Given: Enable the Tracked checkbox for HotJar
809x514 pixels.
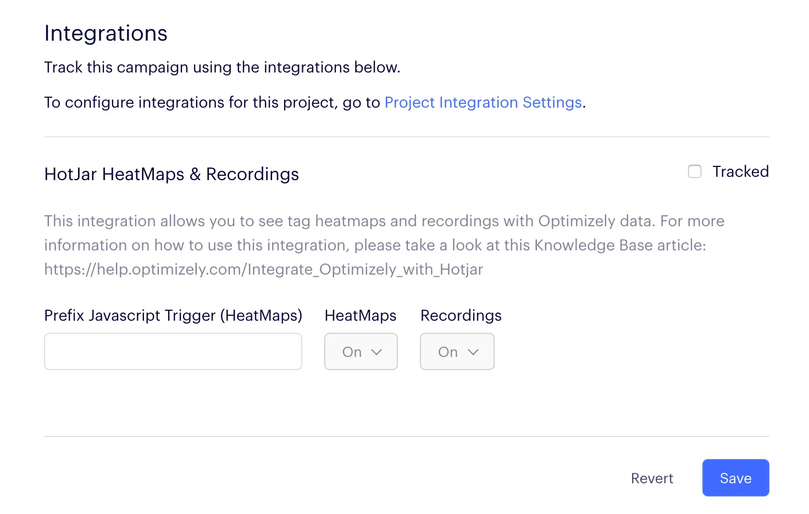Looking at the screenshot, I should pos(695,172).
